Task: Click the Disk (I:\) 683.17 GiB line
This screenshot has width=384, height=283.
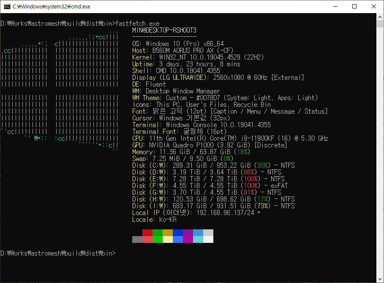Action: (x=213, y=206)
